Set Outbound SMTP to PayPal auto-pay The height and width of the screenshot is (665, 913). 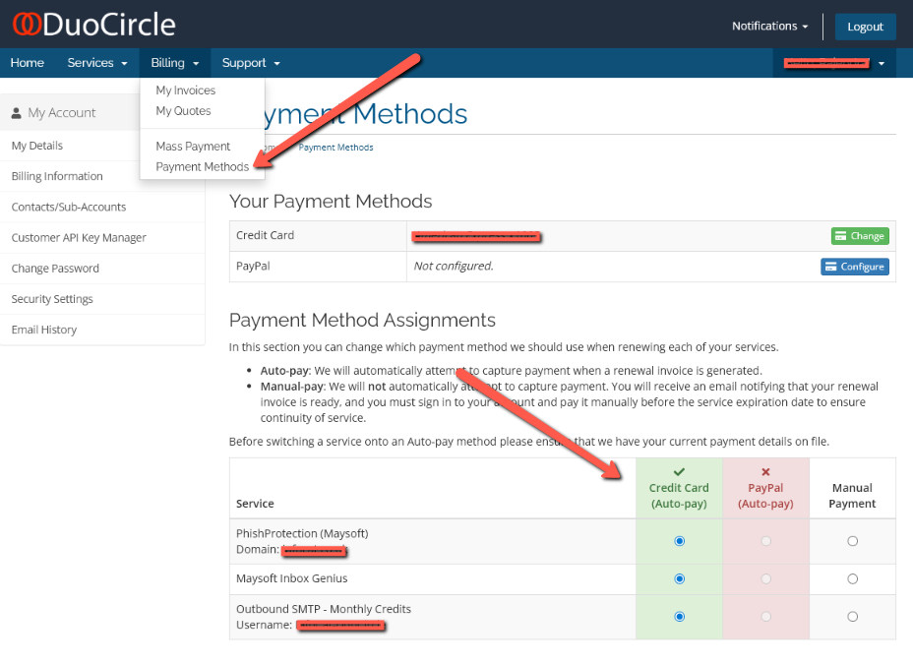tap(765, 617)
